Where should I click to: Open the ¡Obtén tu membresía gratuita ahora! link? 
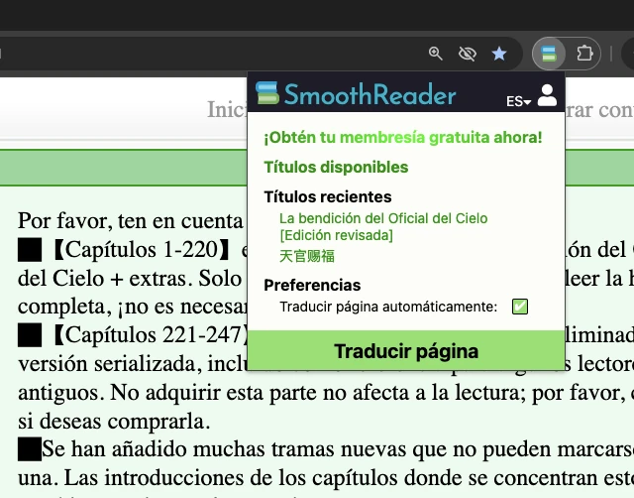[x=403, y=138]
